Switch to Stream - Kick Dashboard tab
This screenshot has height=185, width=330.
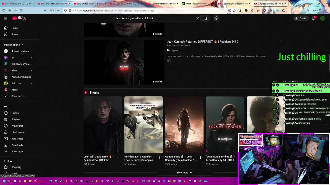pyautogui.click(x=198, y=4)
